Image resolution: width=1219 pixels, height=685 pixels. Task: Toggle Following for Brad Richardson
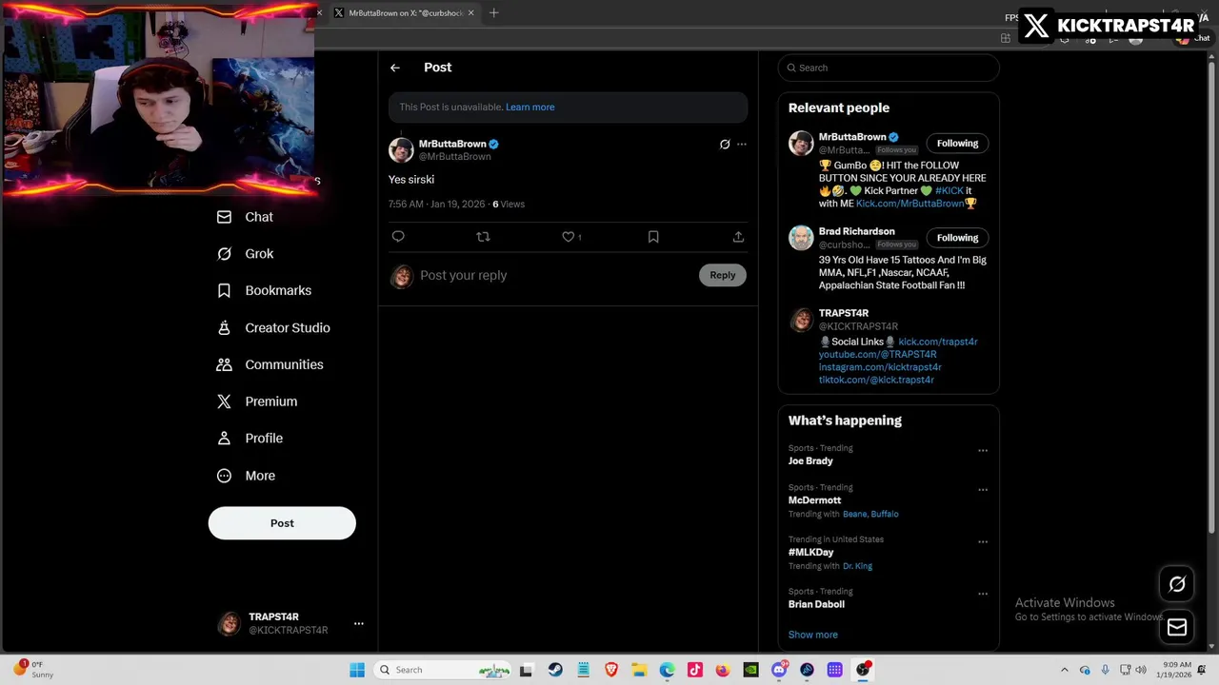point(957,238)
